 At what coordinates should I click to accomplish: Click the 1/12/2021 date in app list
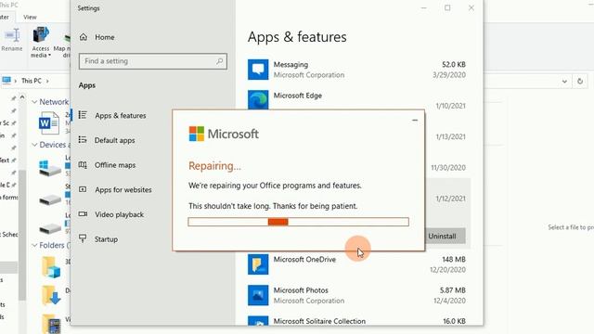coord(450,199)
